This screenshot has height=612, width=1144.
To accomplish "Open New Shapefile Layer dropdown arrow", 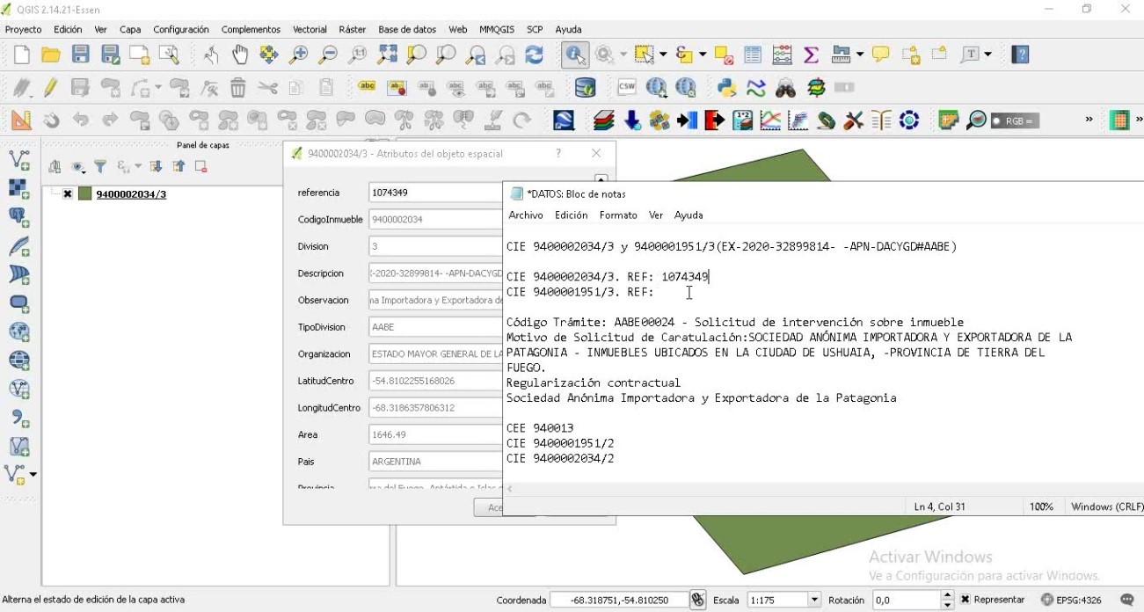I will pos(33,475).
